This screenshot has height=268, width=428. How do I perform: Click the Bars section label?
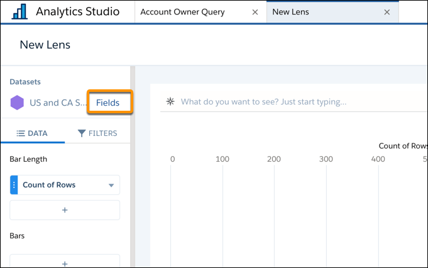coord(17,236)
